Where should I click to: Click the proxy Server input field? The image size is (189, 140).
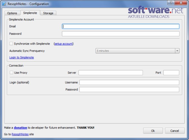tap(111, 73)
